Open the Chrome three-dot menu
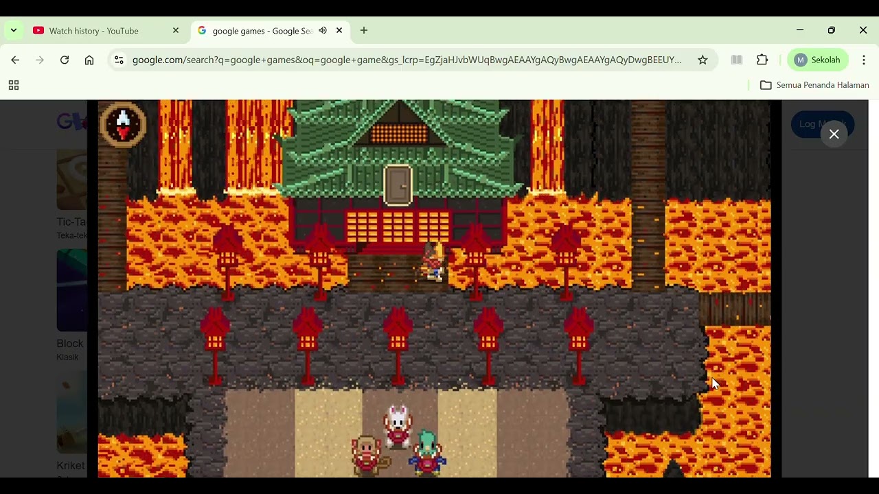This screenshot has width=879, height=494. pos(864,60)
